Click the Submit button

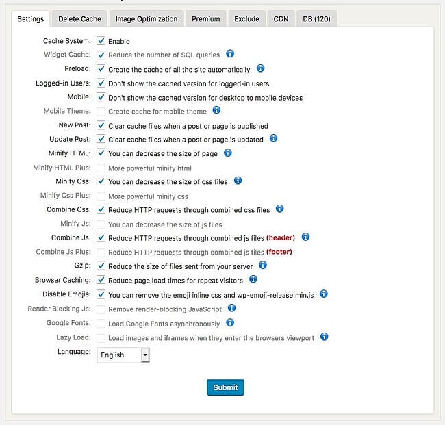225,387
